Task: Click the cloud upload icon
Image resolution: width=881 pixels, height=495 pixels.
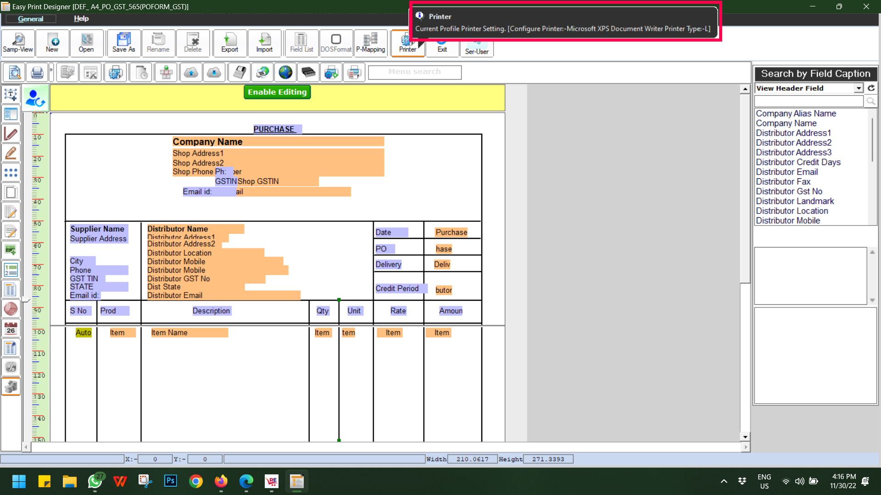Action: 191,72
